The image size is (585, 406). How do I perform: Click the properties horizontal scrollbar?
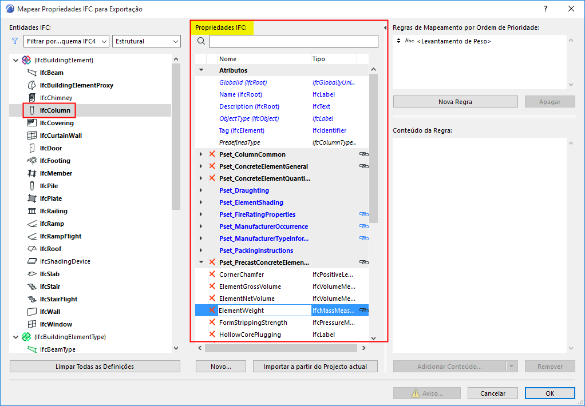[281, 348]
